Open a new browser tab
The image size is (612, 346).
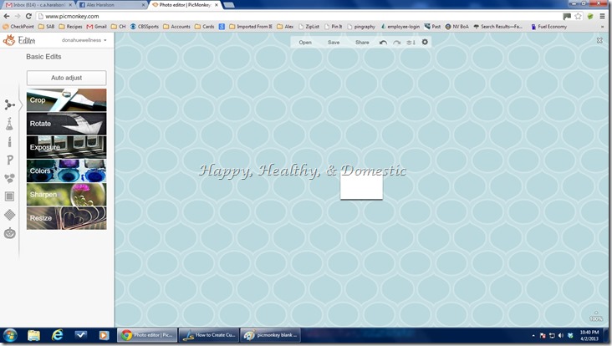pos(229,5)
